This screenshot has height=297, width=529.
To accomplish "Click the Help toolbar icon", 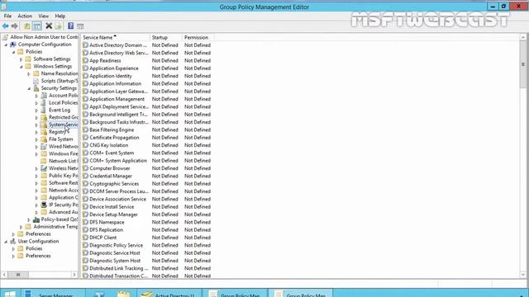I will click(70, 26).
